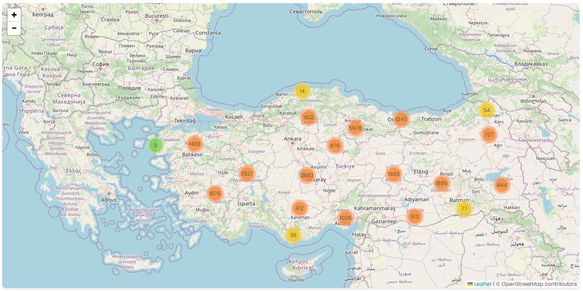Select the yellow 54 cluster near Ardahan
The width and height of the screenshot is (583, 292).
[486, 109]
